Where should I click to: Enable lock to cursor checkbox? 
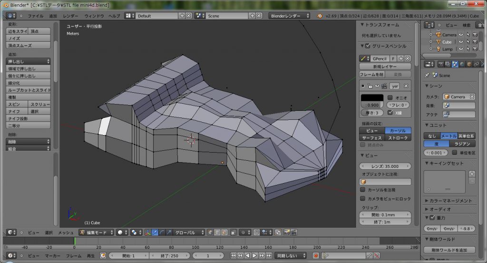[x=362, y=190]
